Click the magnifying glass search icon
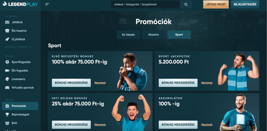Image resolution: width=267 pixels, height=131 pixels. pyautogui.click(x=186, y=5)
